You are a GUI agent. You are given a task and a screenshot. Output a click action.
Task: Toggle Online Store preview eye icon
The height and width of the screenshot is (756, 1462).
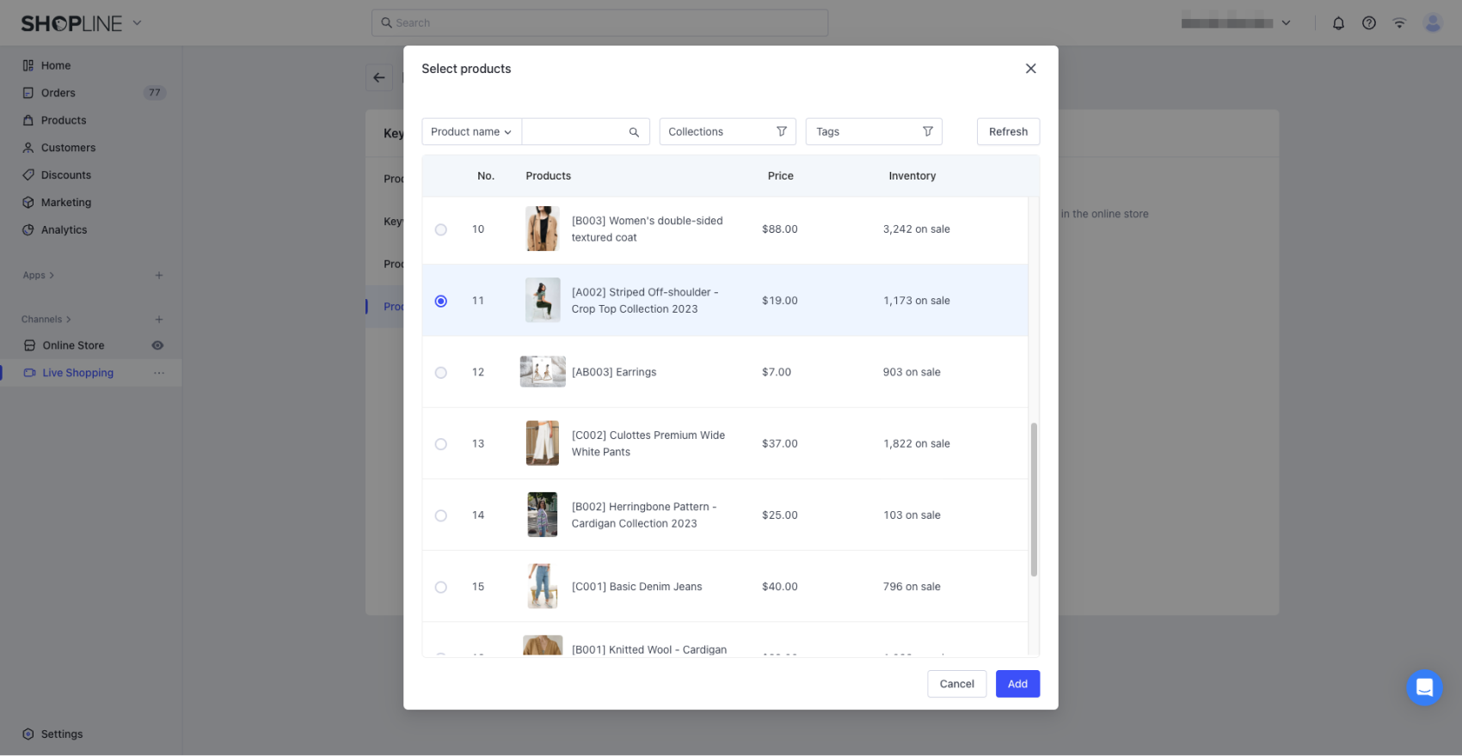[x=157, y=345]
